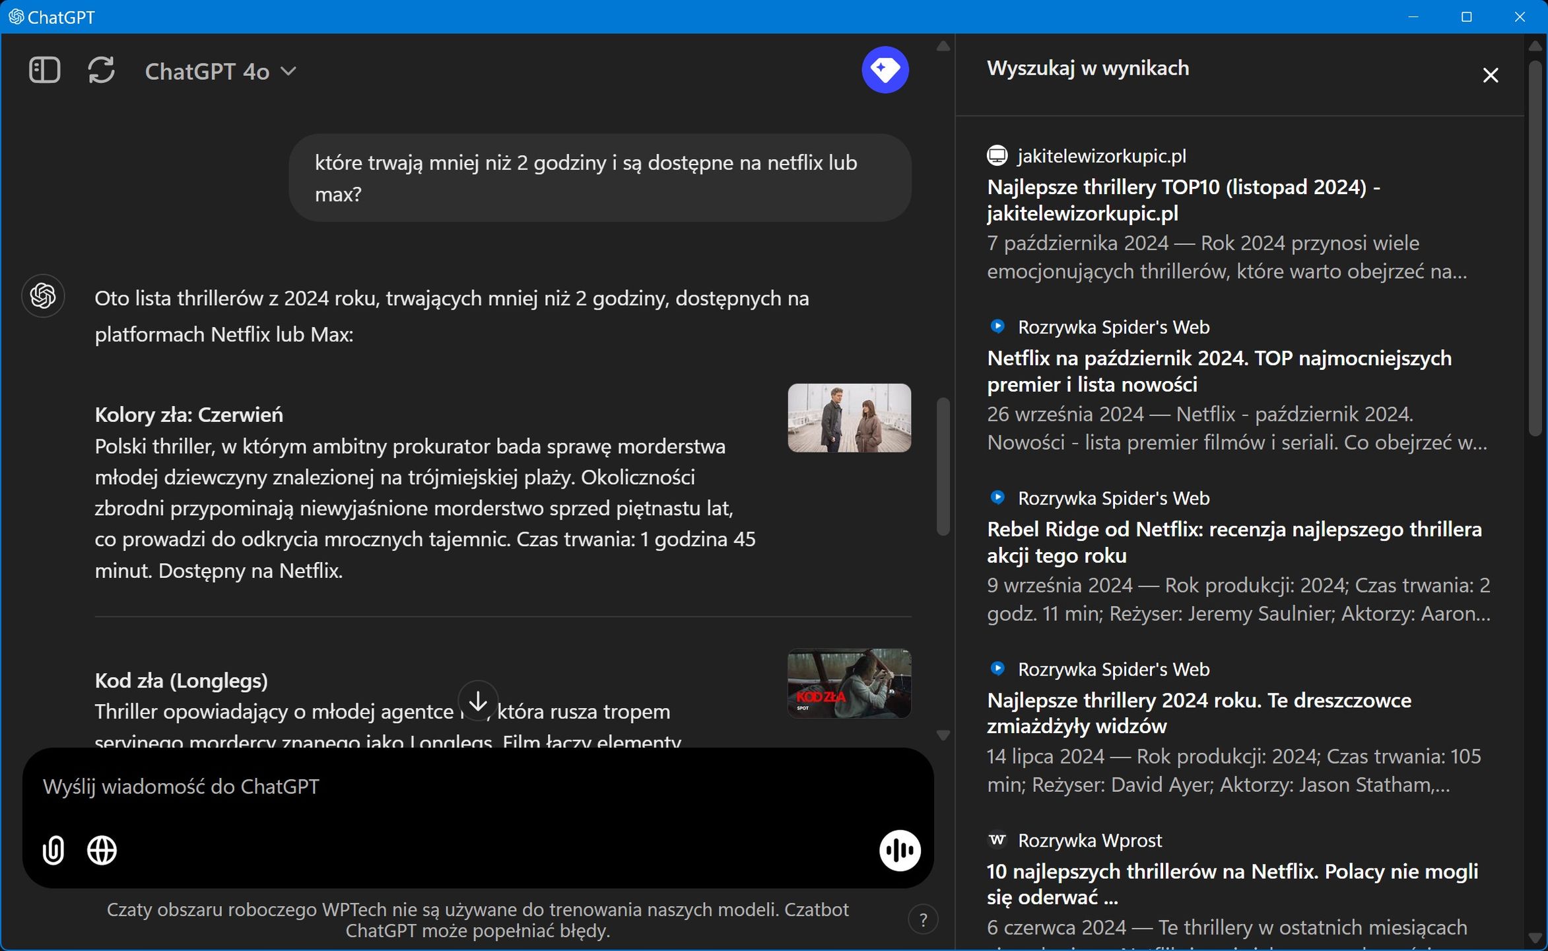Image resolution: width=1548 pixels, height=951 pixels.
Task: Toggle the sidebar panel icon
Action: pos(45,70)
